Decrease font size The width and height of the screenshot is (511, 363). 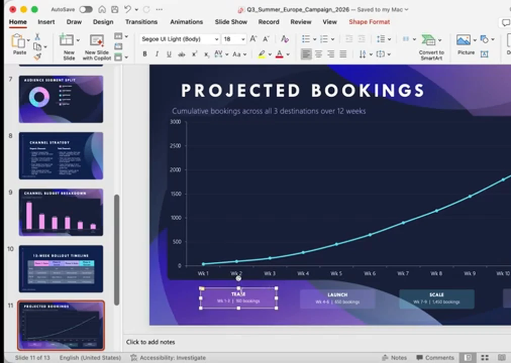(266, 39)
